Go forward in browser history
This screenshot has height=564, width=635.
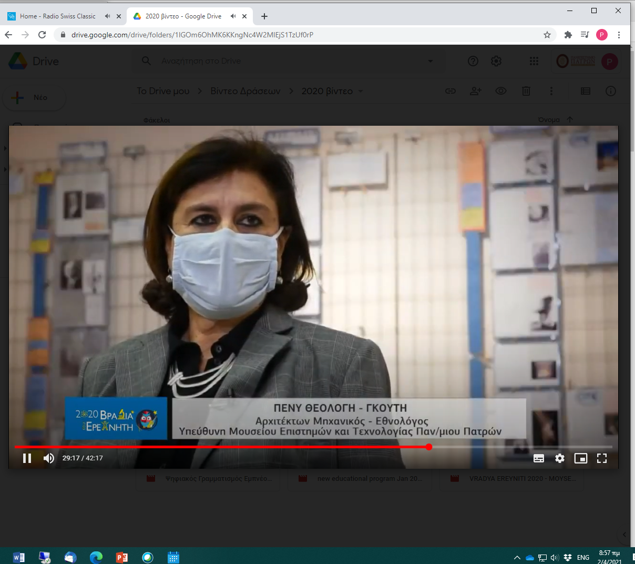click(x=25, y=35)
